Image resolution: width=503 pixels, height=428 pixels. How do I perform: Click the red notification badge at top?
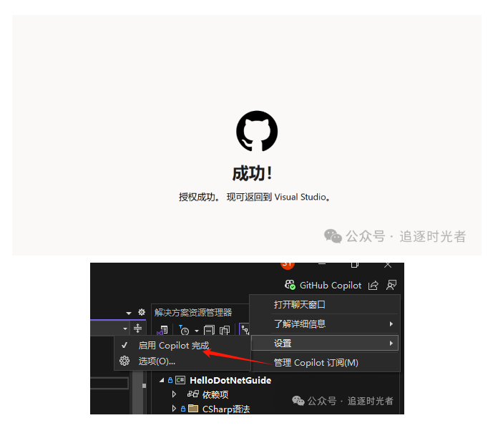(288, 266)
